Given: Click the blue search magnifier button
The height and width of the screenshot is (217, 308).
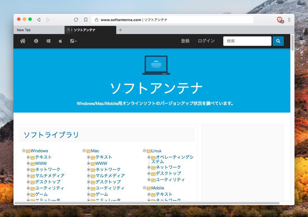Looking at the screenshot, I should (x=278, y=41).
